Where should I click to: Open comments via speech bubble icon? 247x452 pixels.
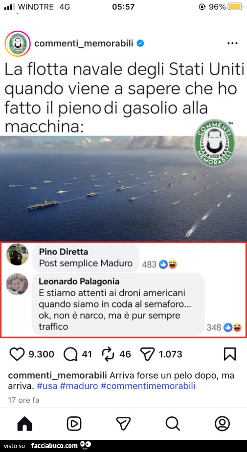70,354
